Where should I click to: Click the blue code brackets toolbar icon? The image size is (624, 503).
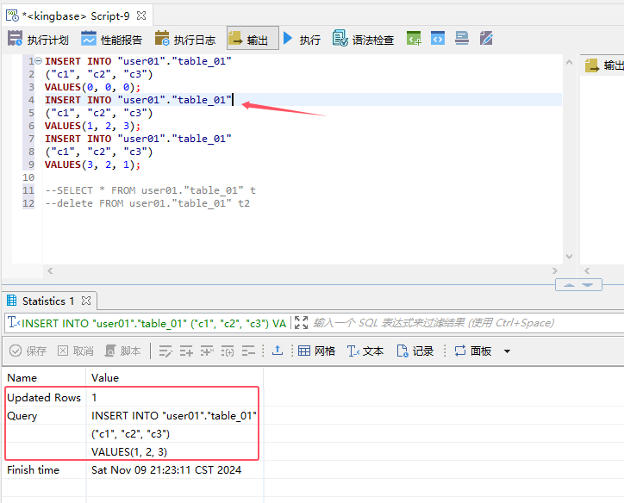pyautogui.click(x=438, y=39)
